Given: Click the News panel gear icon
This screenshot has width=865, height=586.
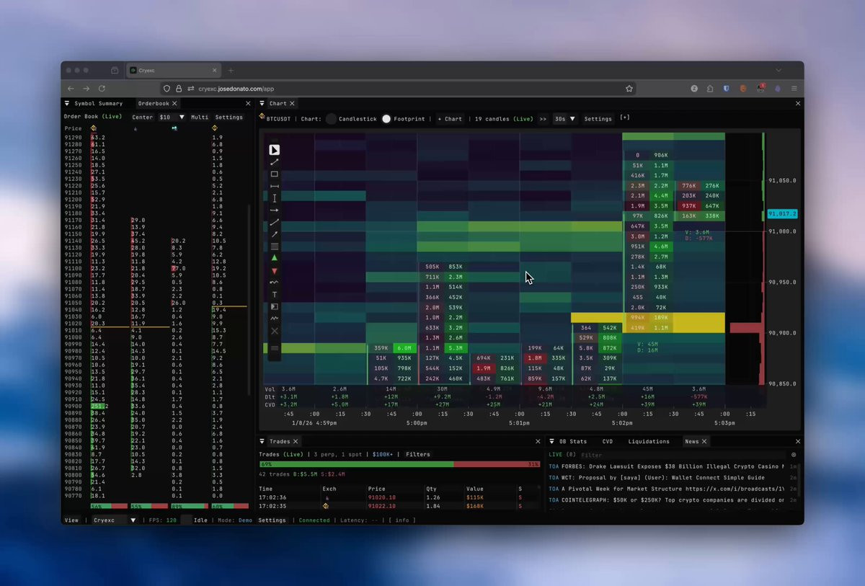Looking at the screenshot, I should 794,456.
